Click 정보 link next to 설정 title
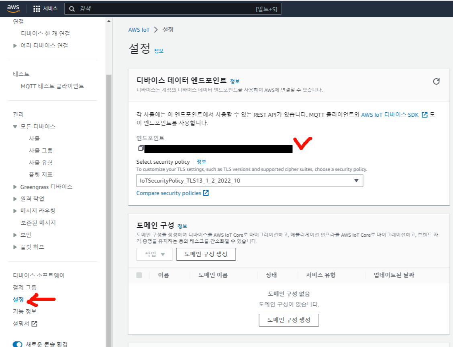The width and height of the screenshot is (453, 347). [159, 51]
